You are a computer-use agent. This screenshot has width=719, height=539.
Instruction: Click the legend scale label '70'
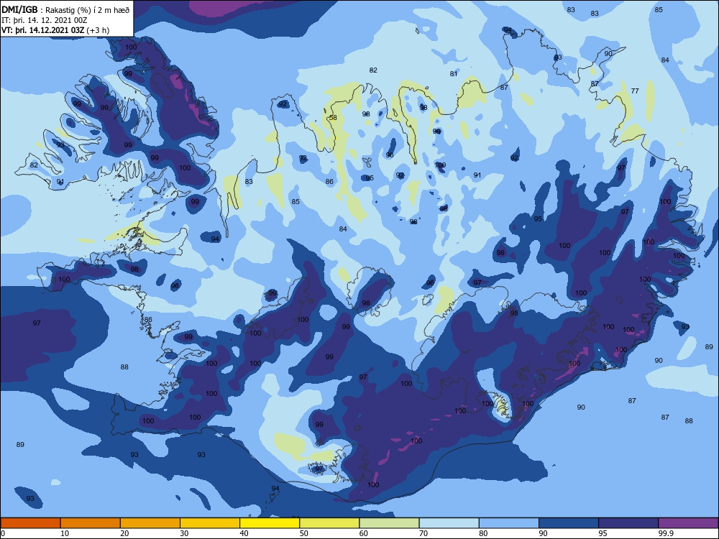pos(423,533)
